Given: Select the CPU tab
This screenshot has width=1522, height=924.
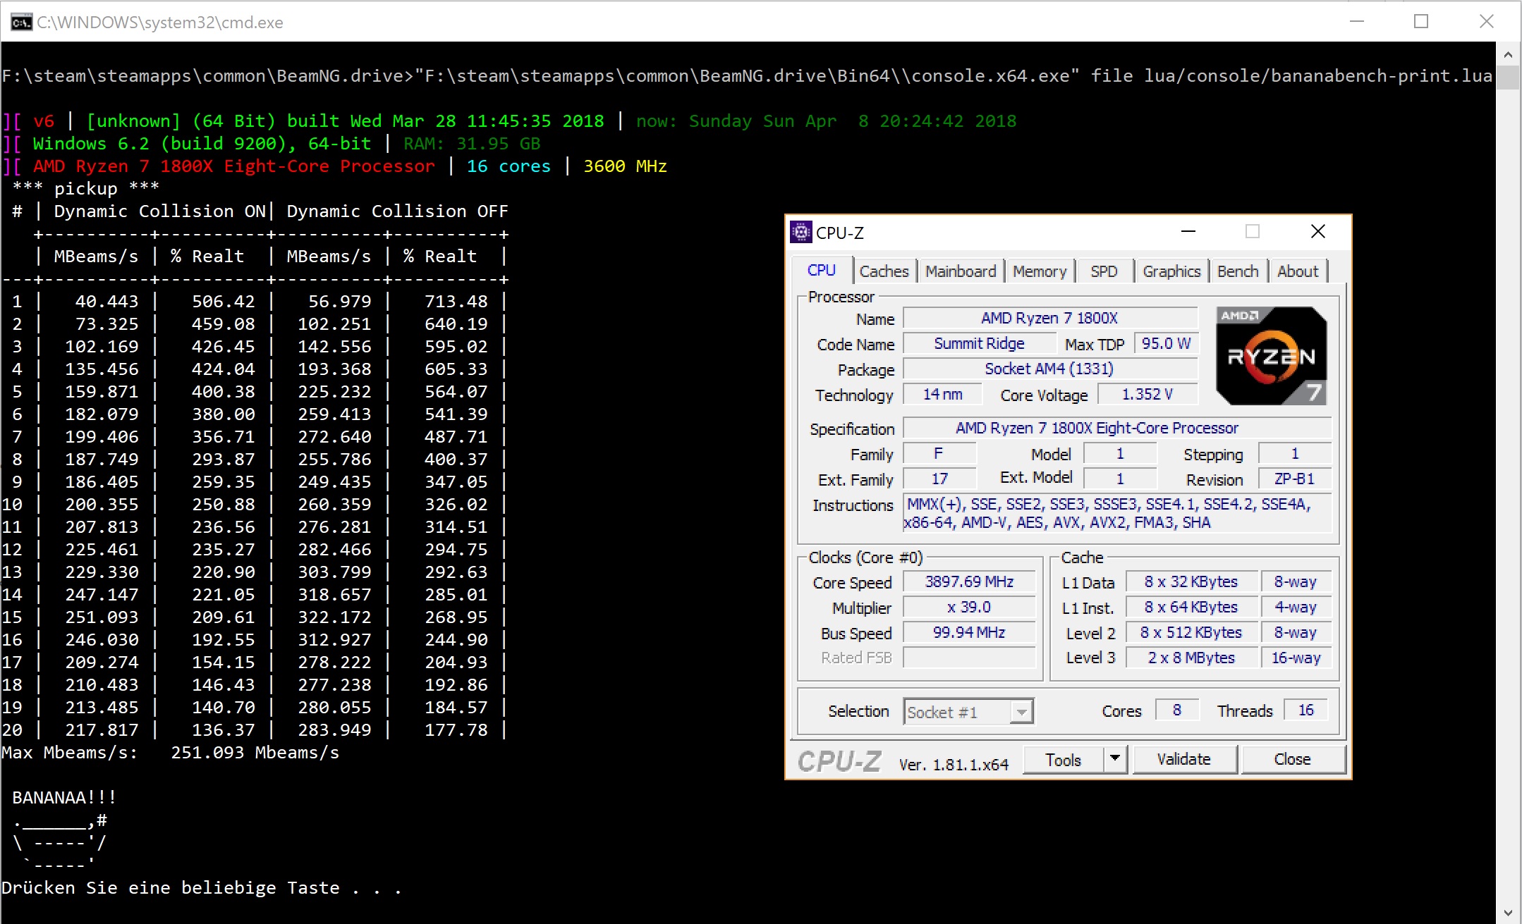Looking at the screenshot, I should click(x=822, y=270).
